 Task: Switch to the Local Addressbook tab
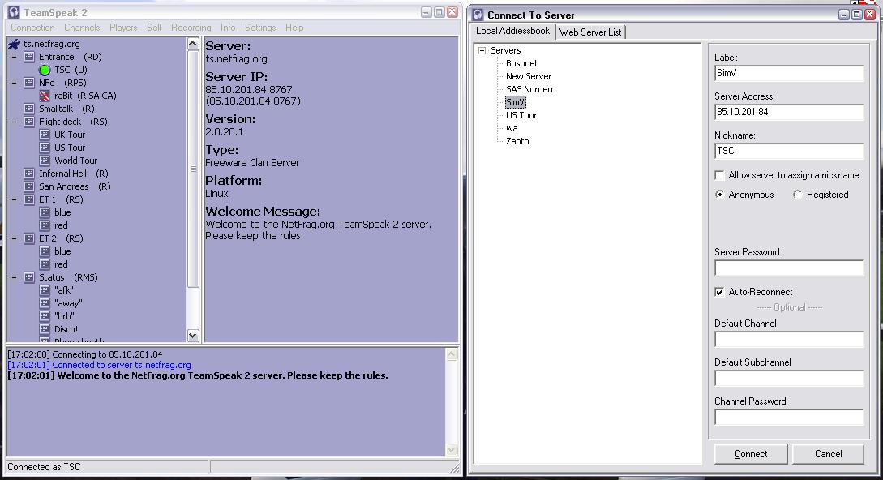coord(512,31)
